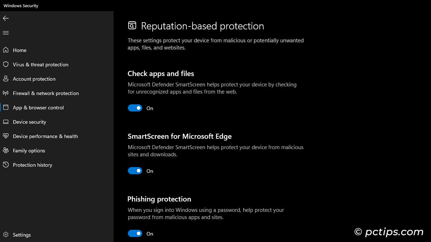This screenshot has width=431, height=242.
Task: Disable the Check apps and files toggle
Action: point(135,108)
